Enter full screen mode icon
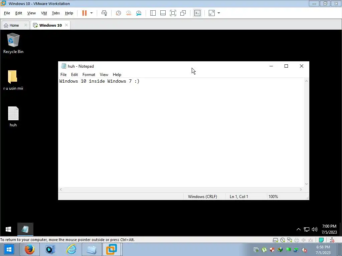This screenshot has height=256, width=342. (173, 13)
